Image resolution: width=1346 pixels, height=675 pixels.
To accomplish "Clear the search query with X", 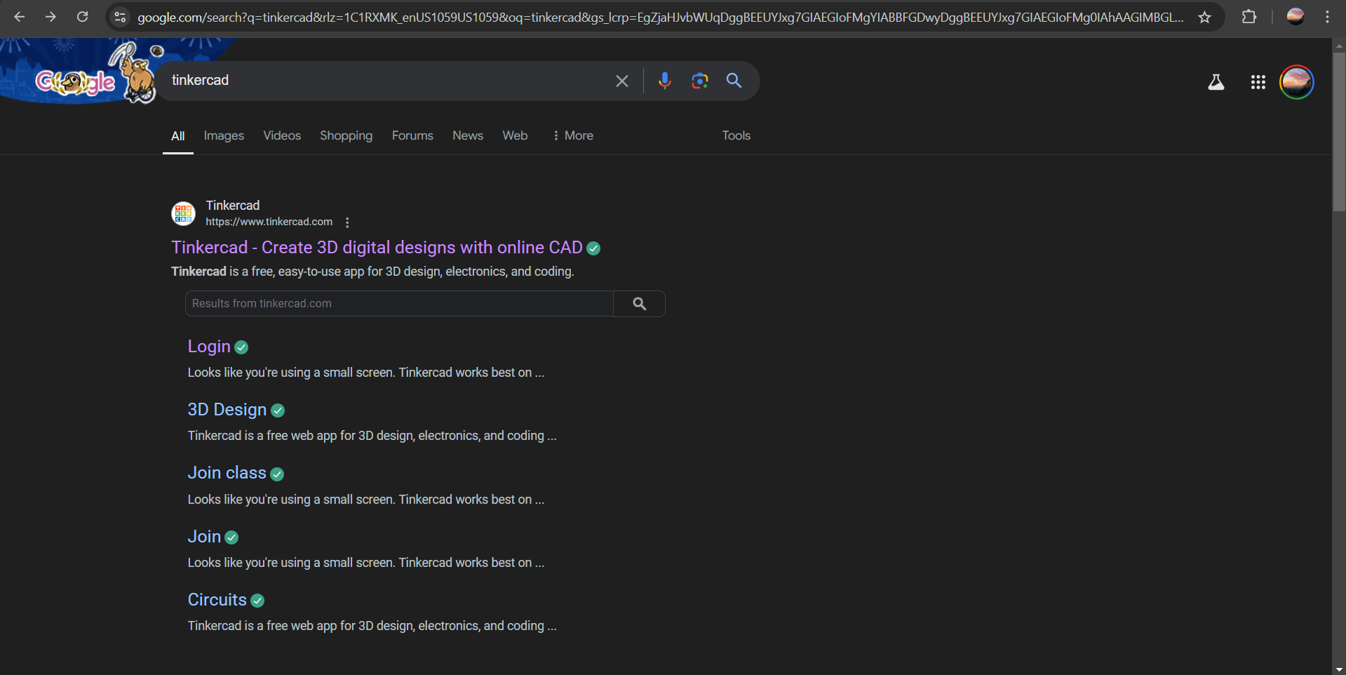I will click(x=621, y=81).
